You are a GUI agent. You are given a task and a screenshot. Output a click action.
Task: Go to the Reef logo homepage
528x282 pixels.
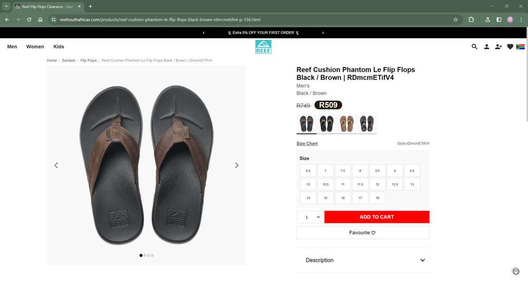coord(264,47)
